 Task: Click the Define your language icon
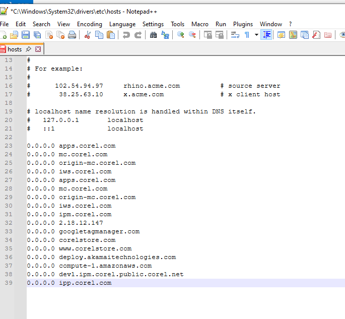(x=281, y=35)
